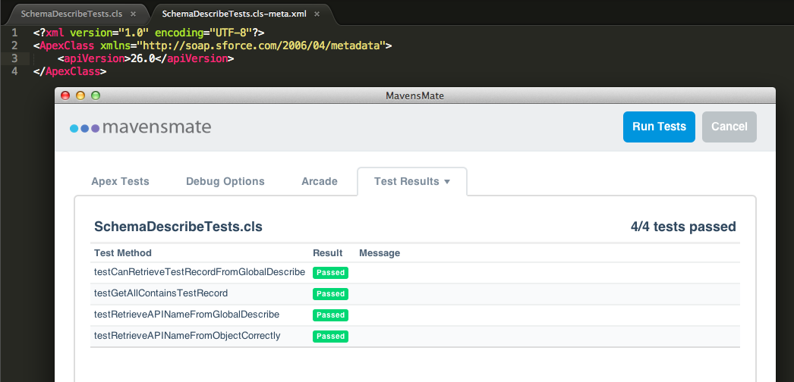This screenshot has height=382, width=794.
Task: Zoom MavensMate with the green button
Action: (95, 95)
